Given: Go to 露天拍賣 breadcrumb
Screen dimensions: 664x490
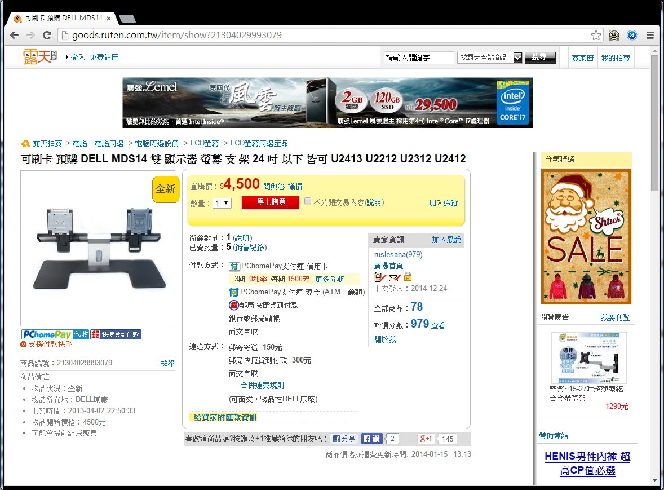Looking at the screenshot, I should coord(47,144).
